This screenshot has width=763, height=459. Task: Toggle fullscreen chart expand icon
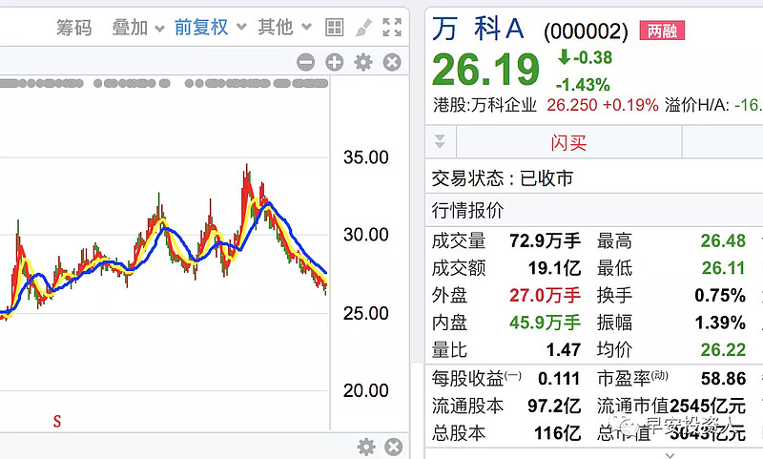coord(392,28)
